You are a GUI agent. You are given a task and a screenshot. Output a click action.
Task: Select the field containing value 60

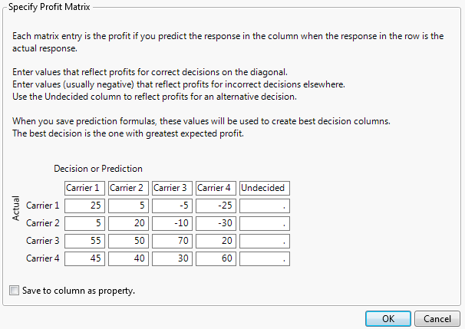[216, 258]
